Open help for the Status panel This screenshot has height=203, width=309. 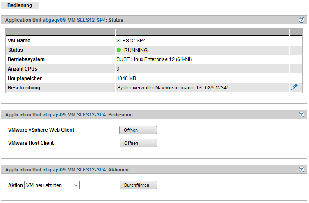coord(302,20)
